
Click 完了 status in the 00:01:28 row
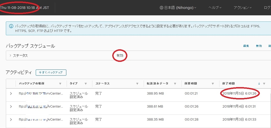coord(98,120)
